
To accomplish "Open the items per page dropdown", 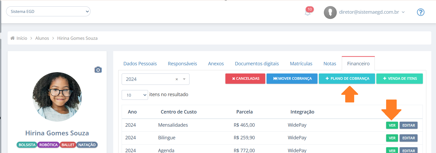I will tap(135, 95).
